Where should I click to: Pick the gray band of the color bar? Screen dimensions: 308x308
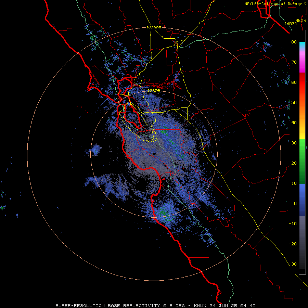tap(302, 243)
